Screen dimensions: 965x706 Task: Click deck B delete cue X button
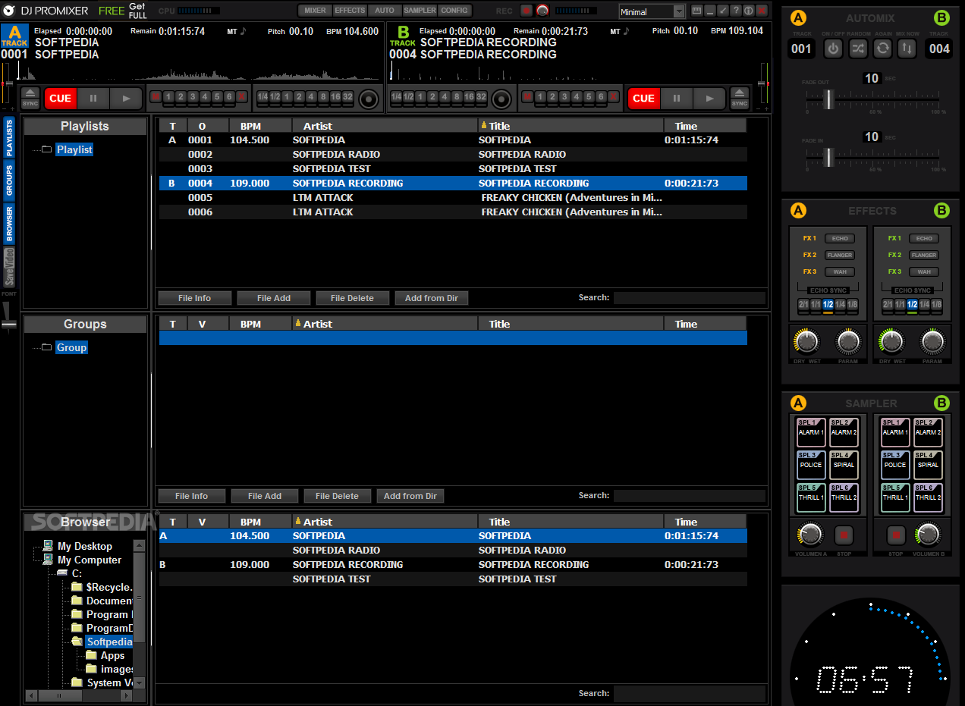tap(613, 97)
